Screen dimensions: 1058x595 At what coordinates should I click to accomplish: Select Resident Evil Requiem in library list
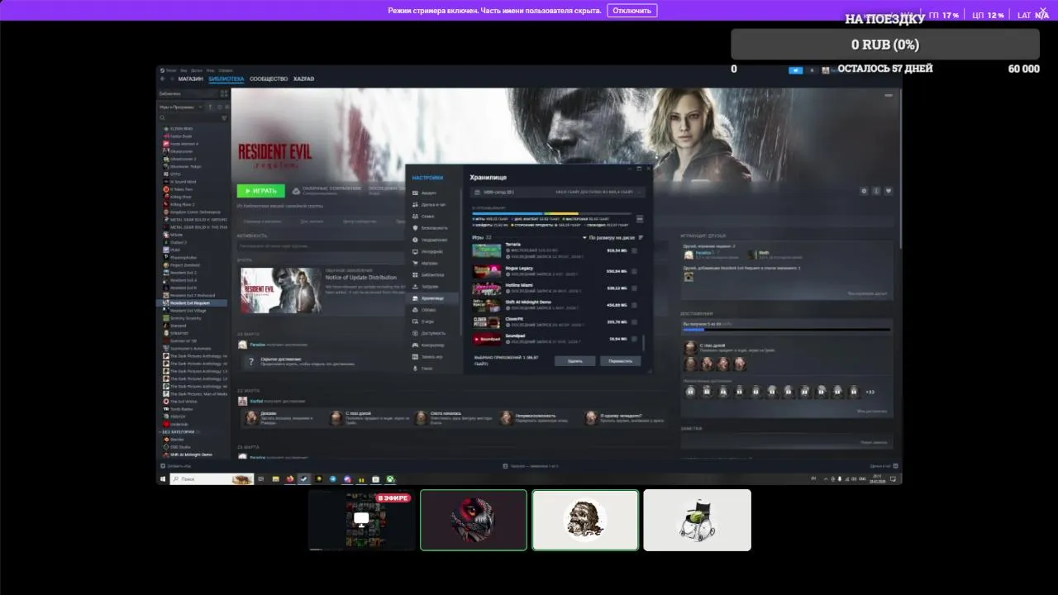pyautogui.click(x=193, y=302)
